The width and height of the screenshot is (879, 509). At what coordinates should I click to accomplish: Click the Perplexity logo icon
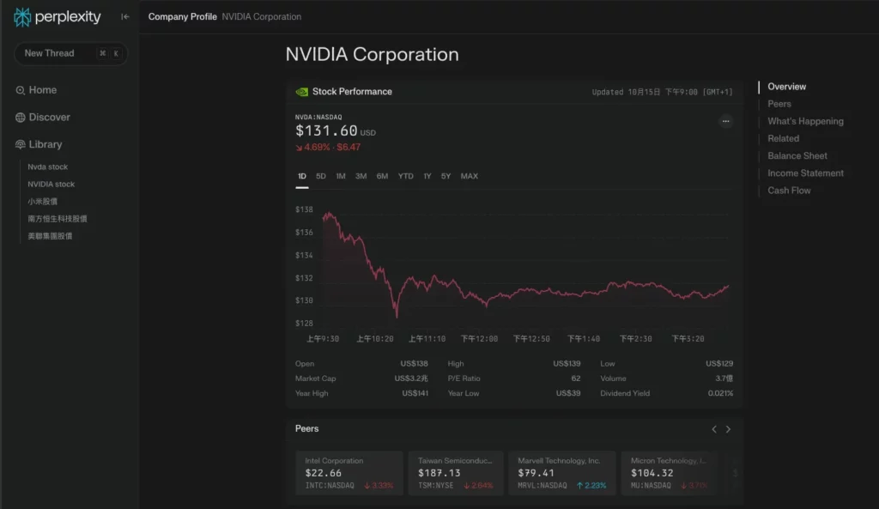coord(21,17)
